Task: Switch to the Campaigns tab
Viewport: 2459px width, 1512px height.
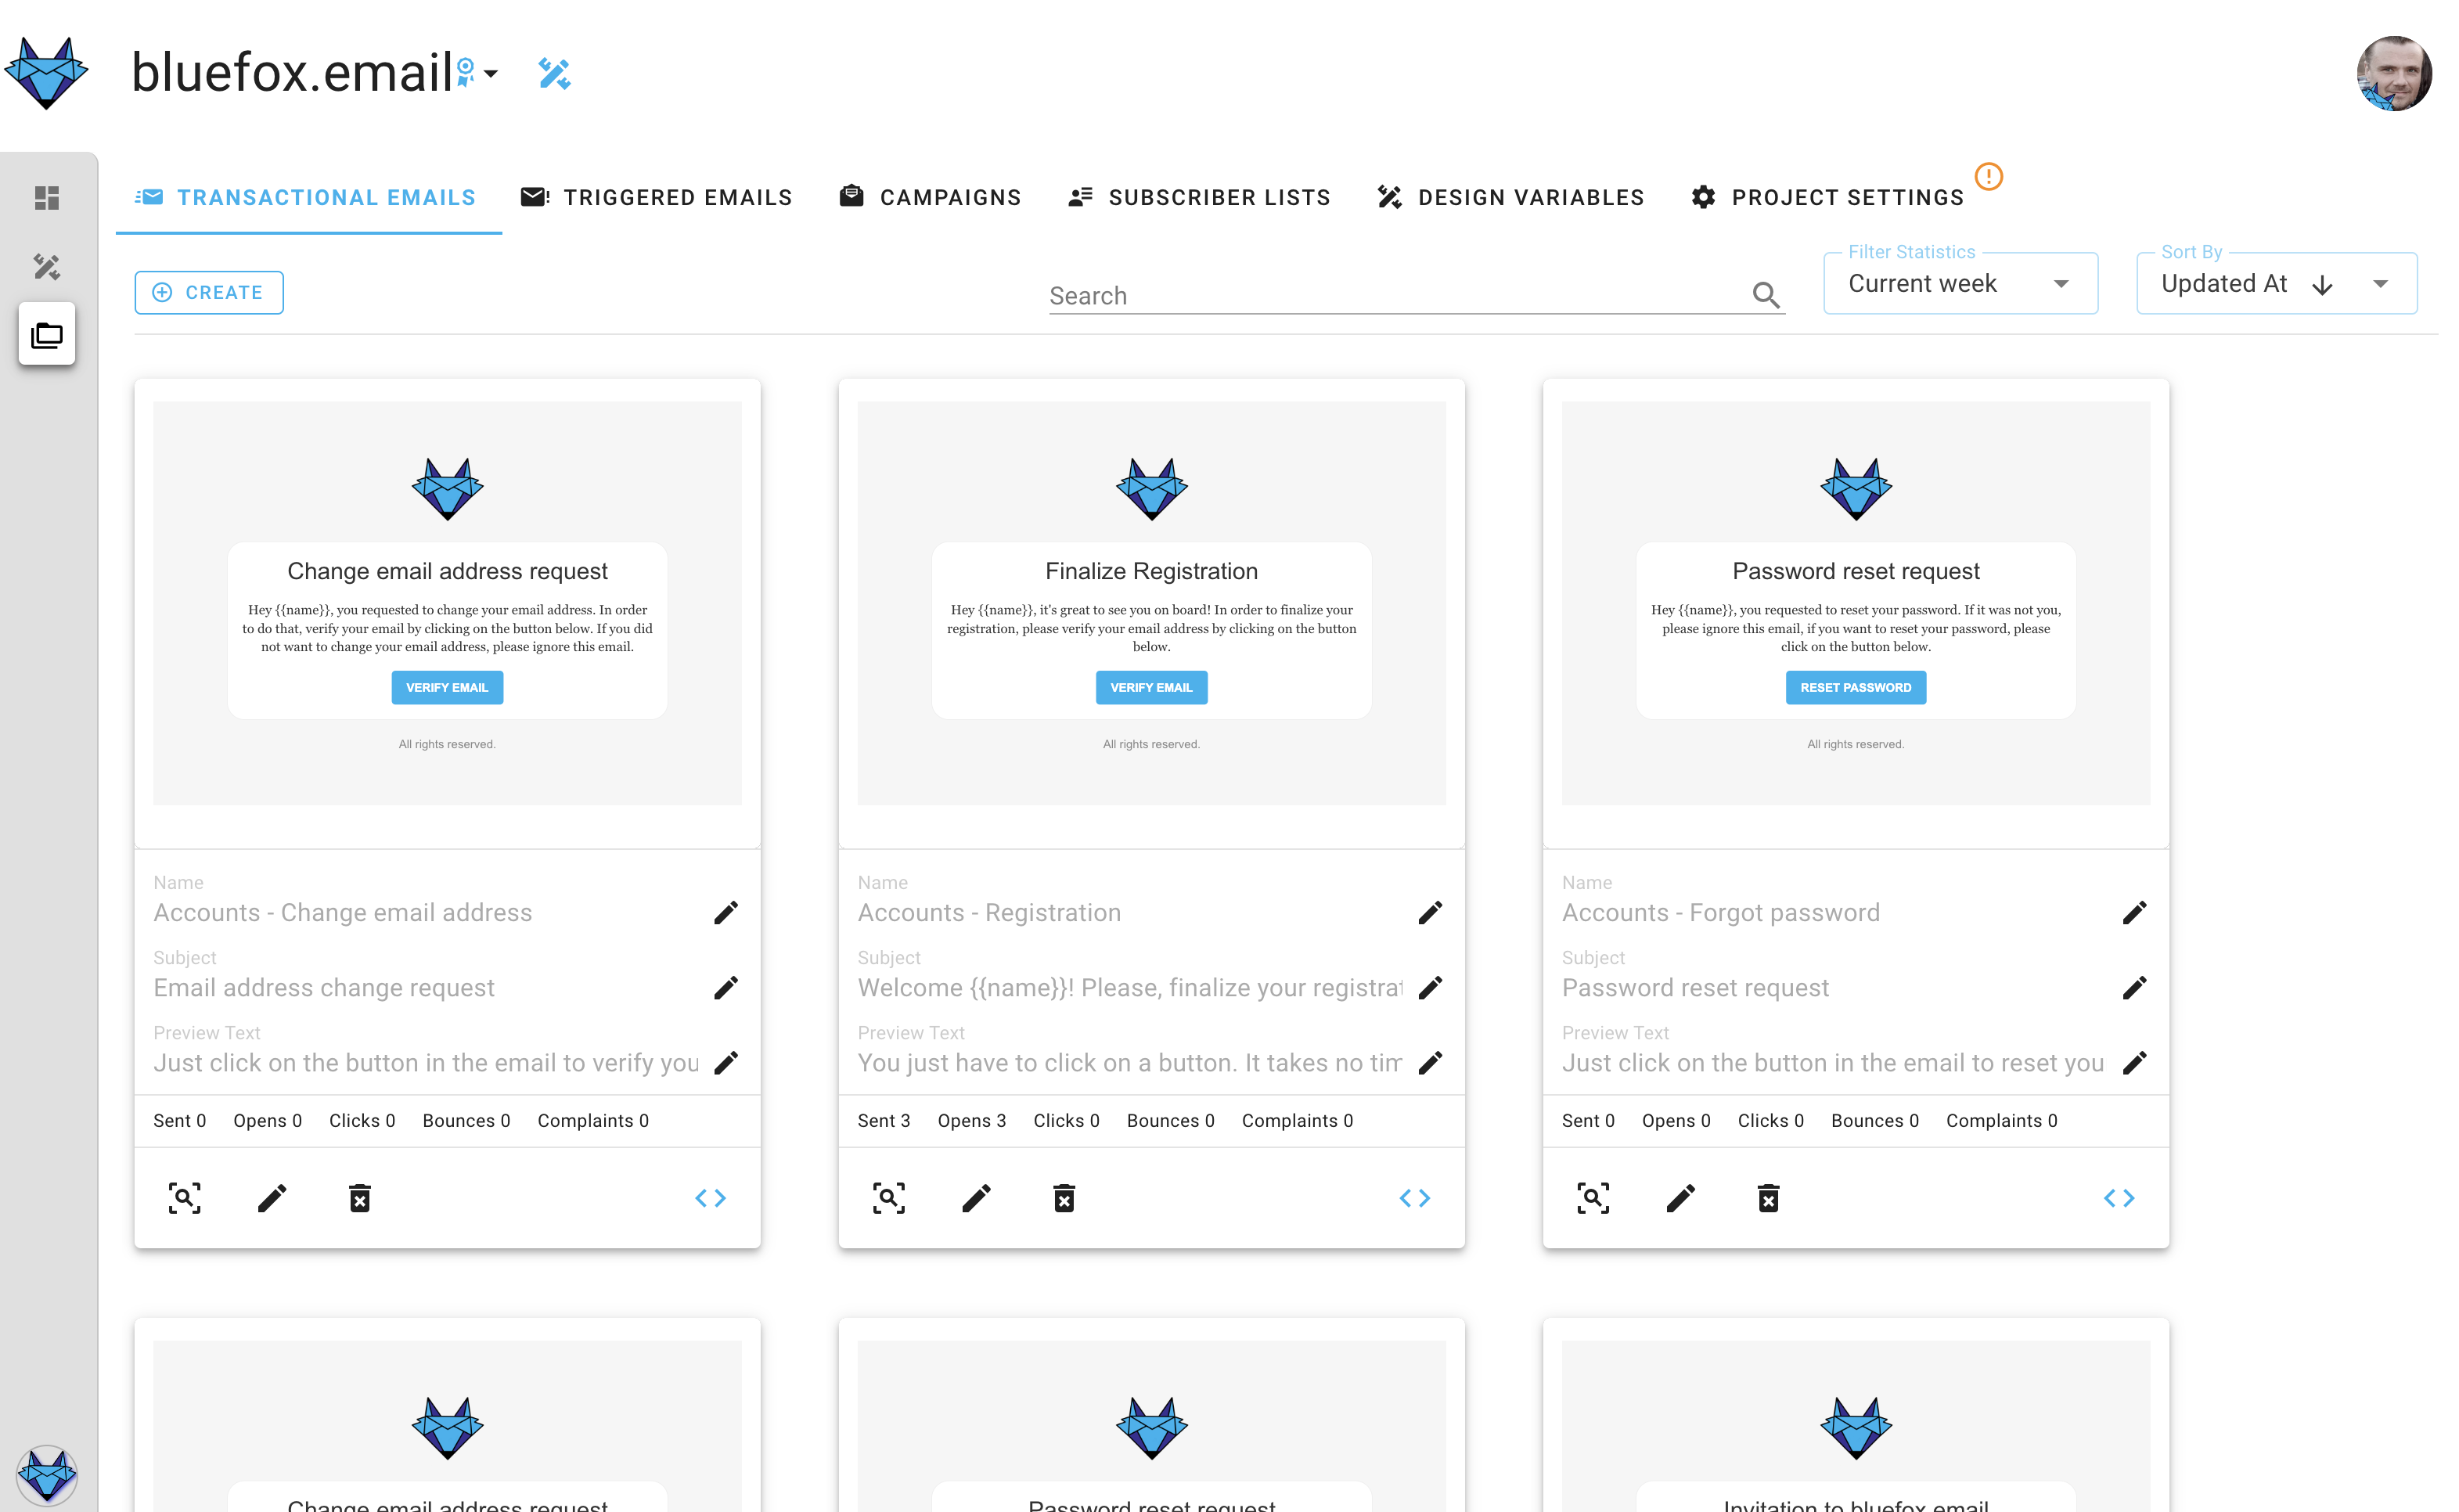Action: [950, 196]
